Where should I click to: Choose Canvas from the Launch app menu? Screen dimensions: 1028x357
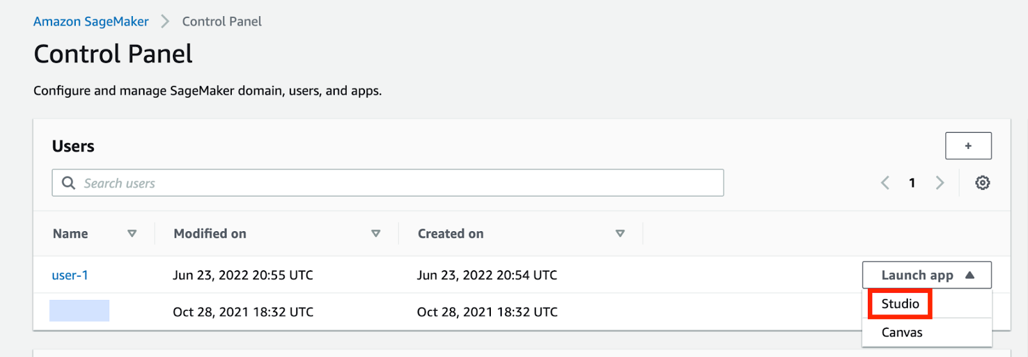coord(901,333)
